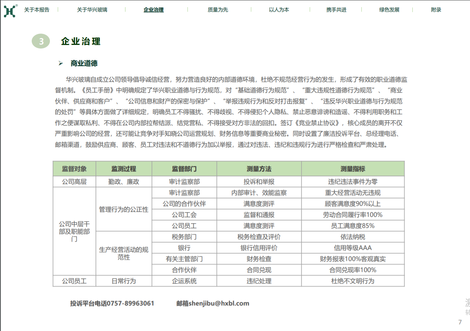Click the 企业治理 page heading
The image size is (470, 331).
pos(81,41)
